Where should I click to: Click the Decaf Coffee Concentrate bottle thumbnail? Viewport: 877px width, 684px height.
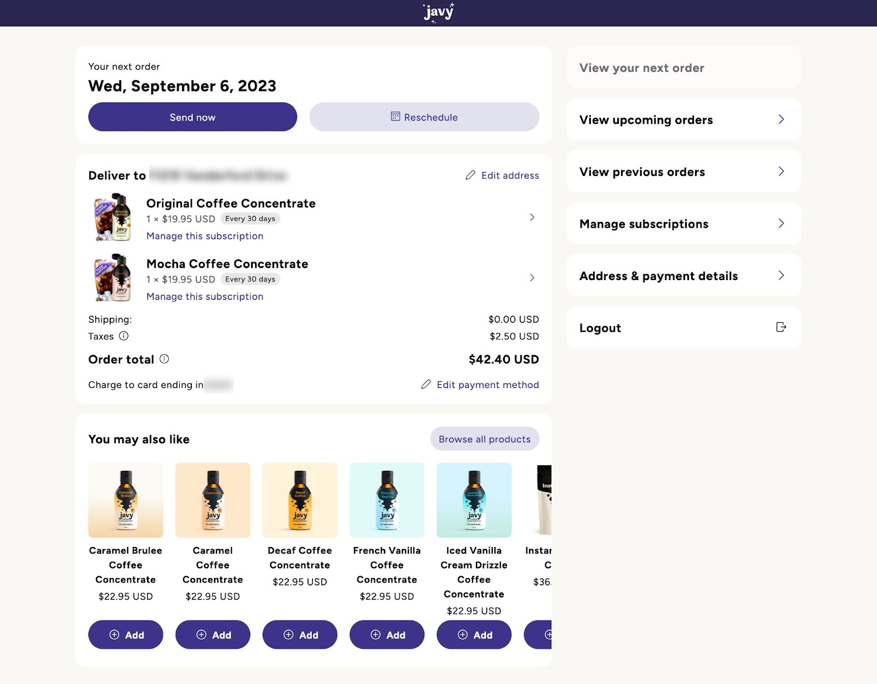(x=300, y=500)
